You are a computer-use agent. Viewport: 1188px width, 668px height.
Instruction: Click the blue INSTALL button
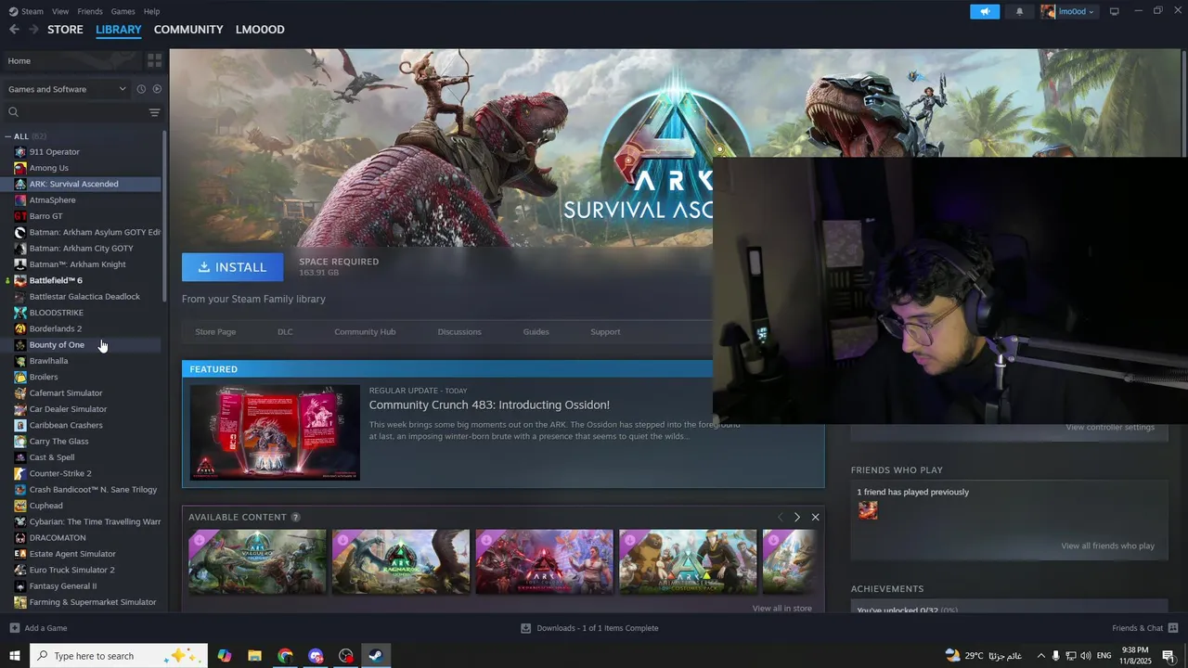(x=233, y=267)
